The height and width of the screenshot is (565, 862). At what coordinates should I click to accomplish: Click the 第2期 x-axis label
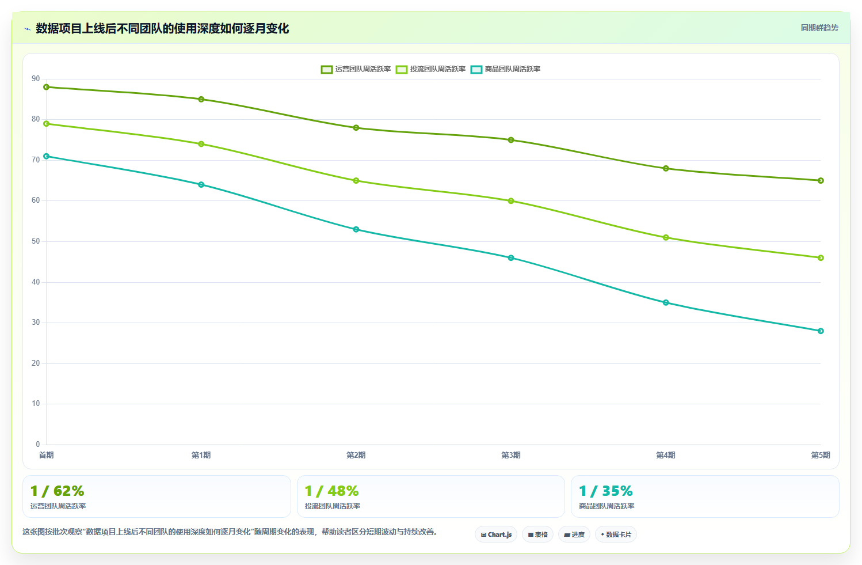tap(356, 455)
